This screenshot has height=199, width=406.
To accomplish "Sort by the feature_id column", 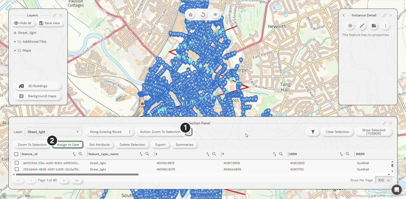I will pyautogui.click(x=74, y=154).
